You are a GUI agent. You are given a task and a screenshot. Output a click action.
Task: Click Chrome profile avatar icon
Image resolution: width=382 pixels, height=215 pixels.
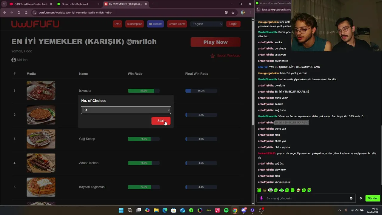243,13
